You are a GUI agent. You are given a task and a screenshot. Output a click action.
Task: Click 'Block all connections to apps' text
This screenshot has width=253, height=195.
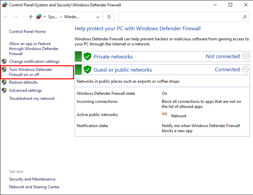(201, 104)
